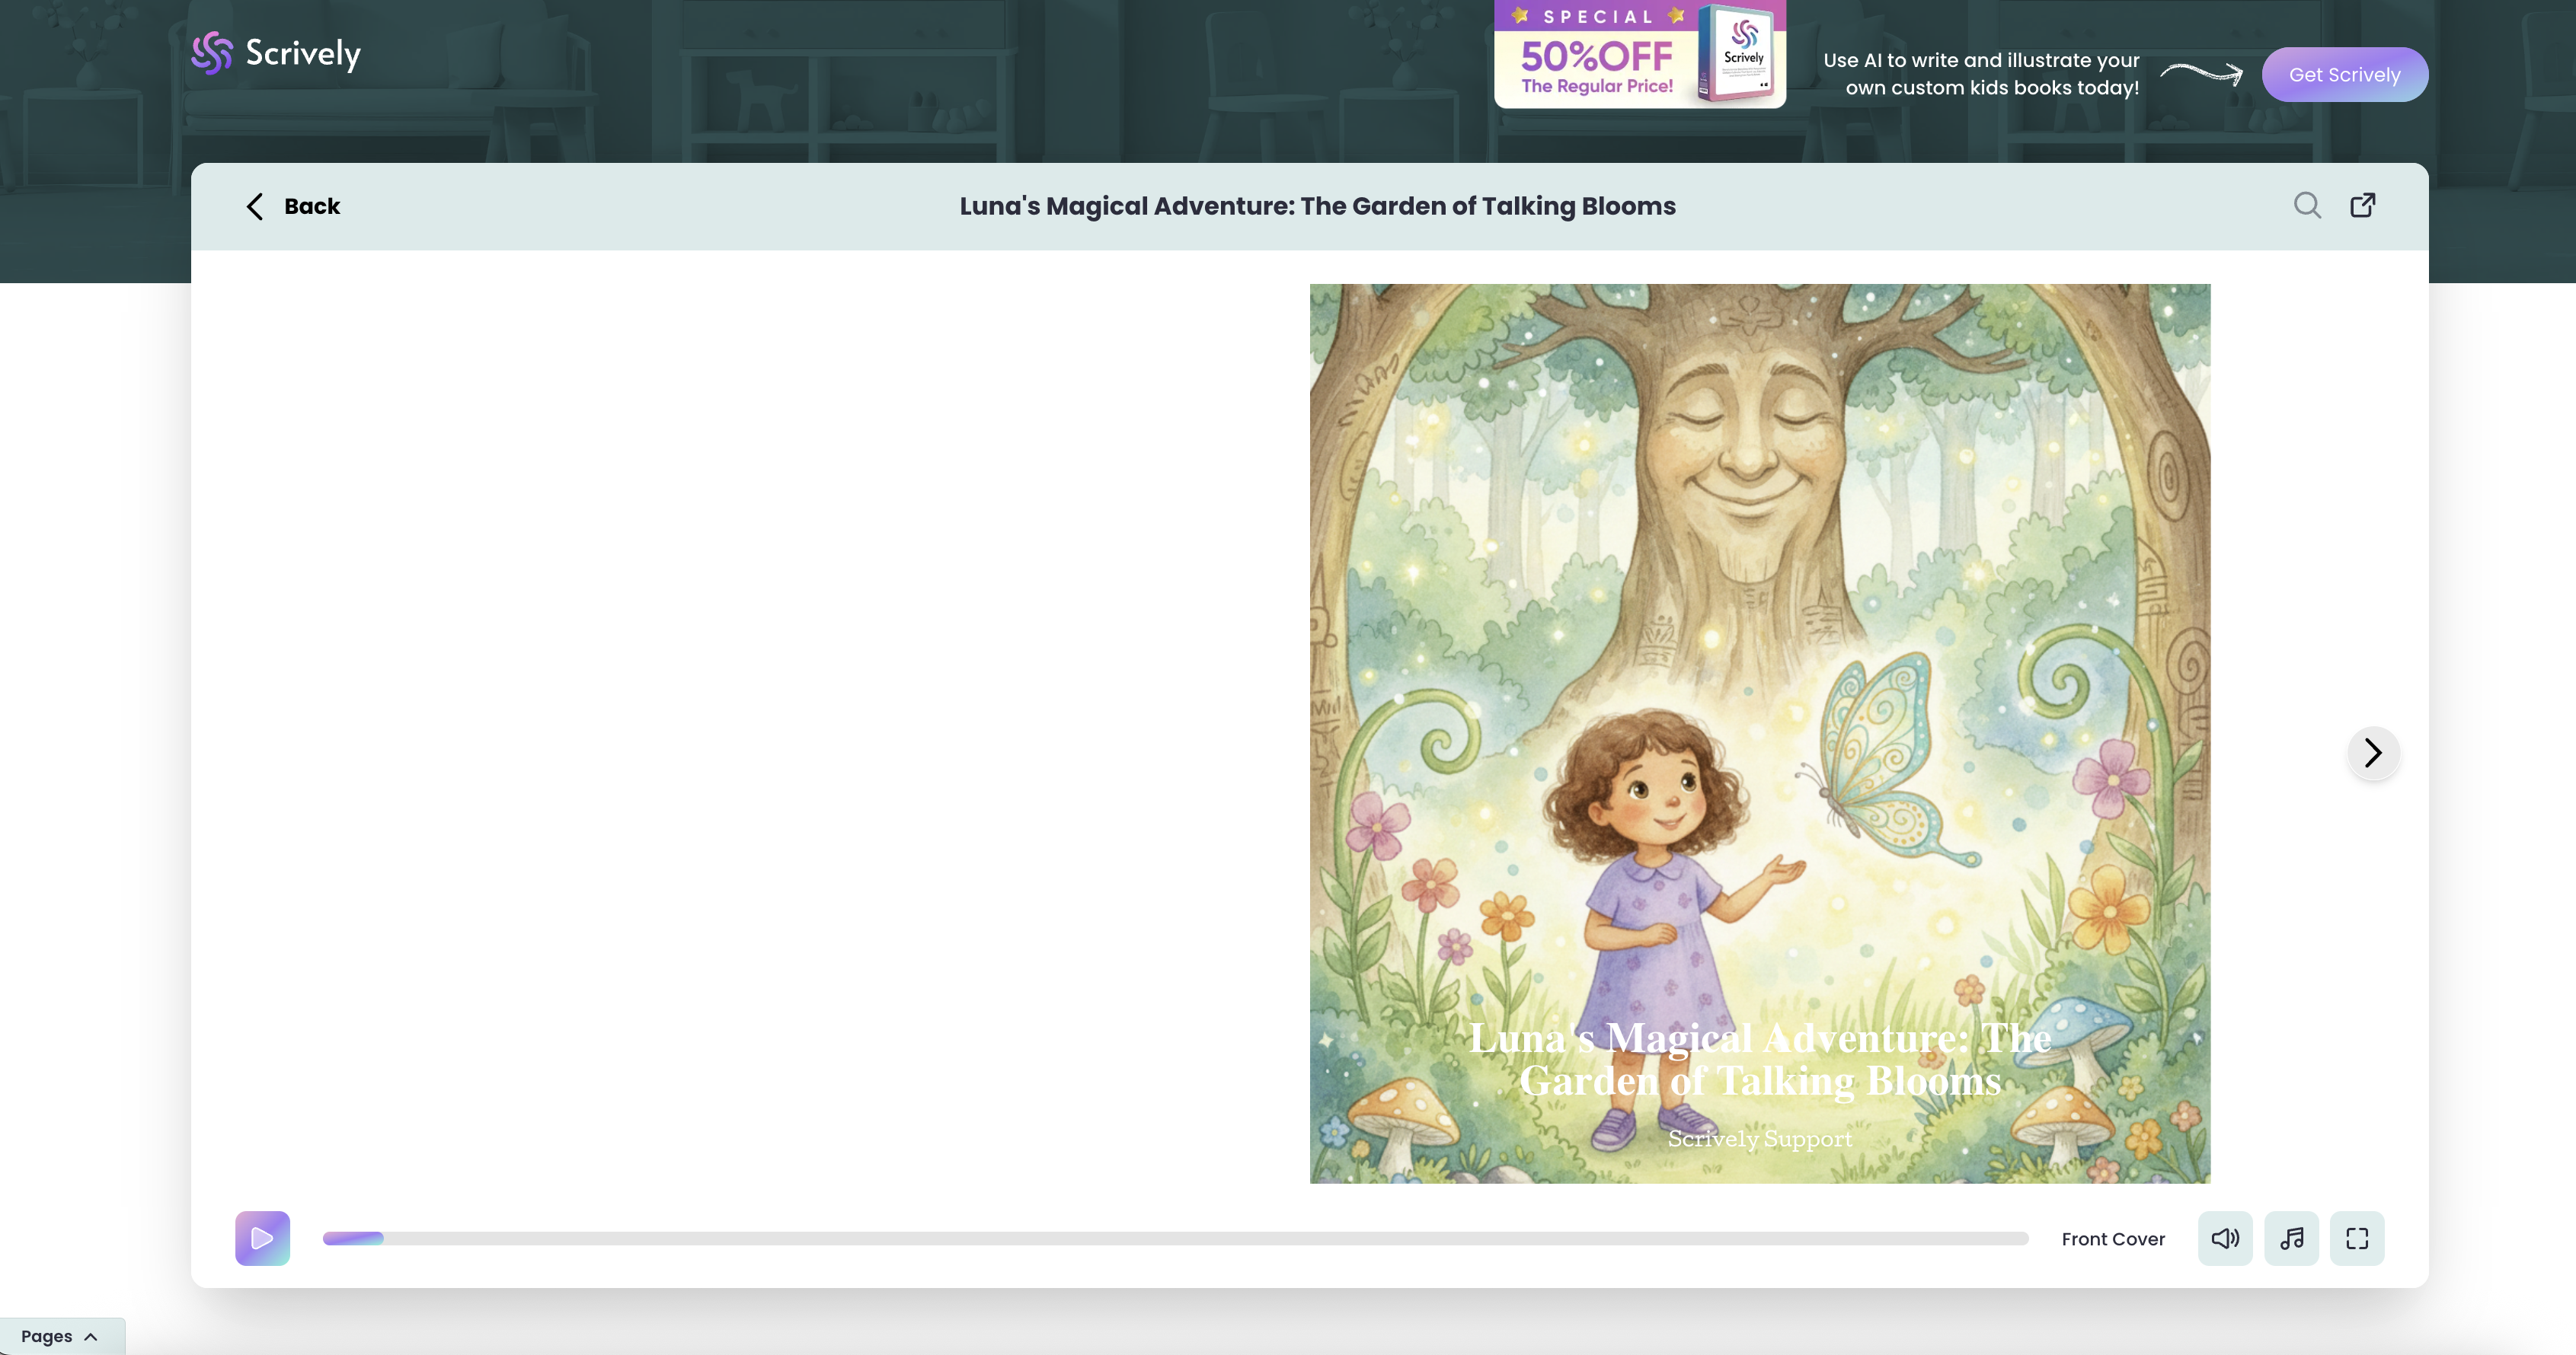Go to next page arrow
The image size is (2576, 1355).
point(2373,752)
